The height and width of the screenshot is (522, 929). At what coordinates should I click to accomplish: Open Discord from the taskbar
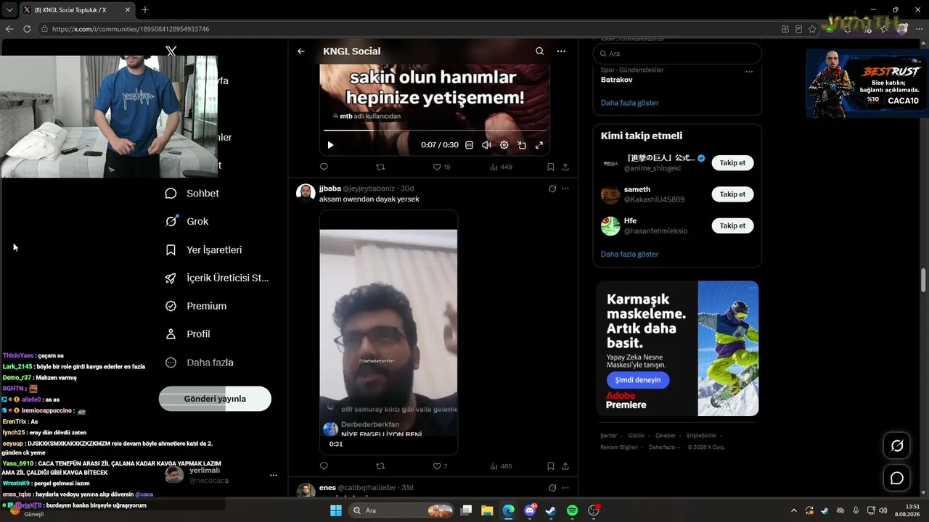point(530,510)
